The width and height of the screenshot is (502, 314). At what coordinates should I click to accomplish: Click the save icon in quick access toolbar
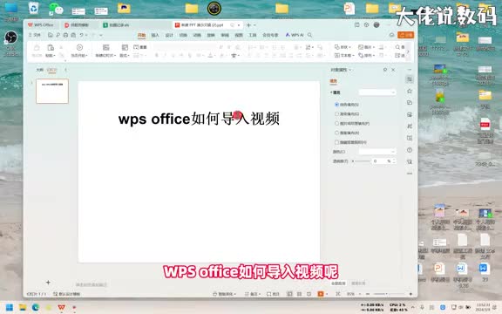pyautogui.click(x=51, y=35)
